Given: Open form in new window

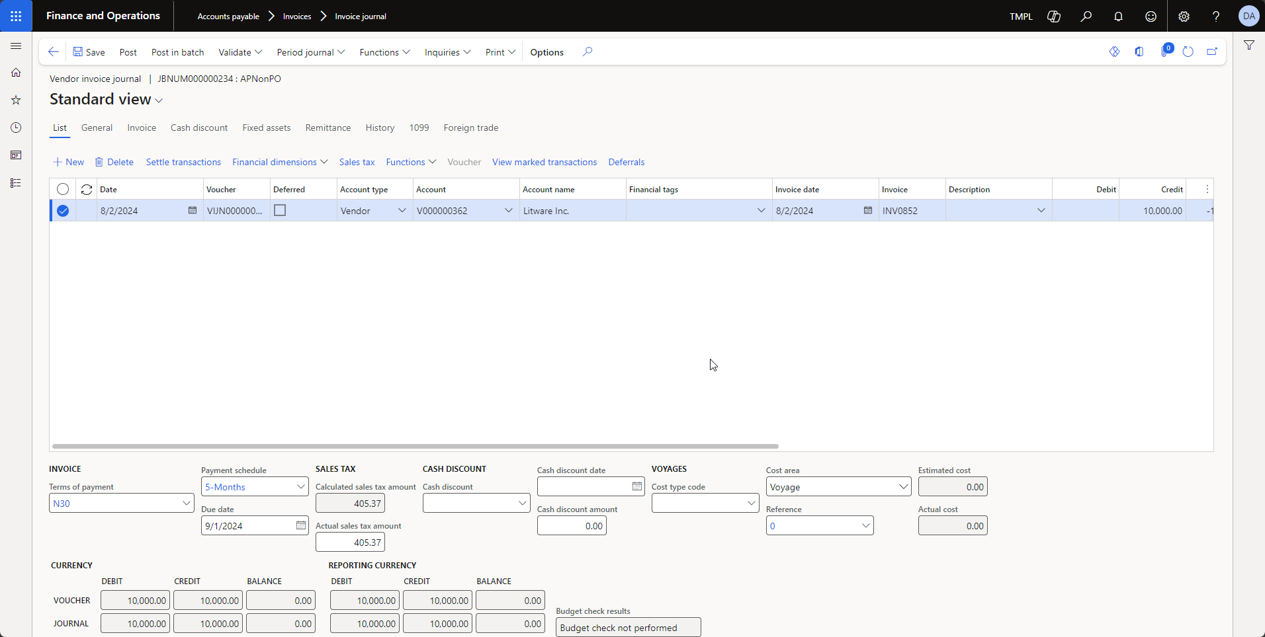Looking at the screenshot, I should [1212, 52].
